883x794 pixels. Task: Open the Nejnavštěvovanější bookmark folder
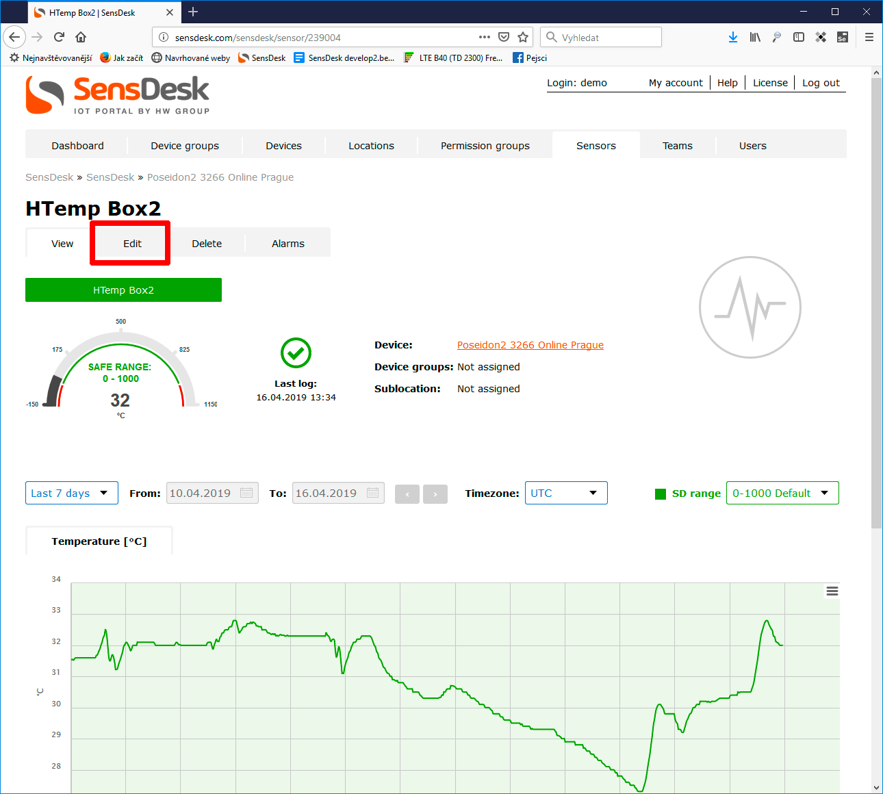pyautogui.click(x=51, y=57)
